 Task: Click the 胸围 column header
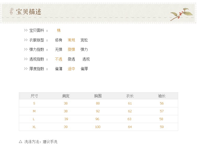98,96
